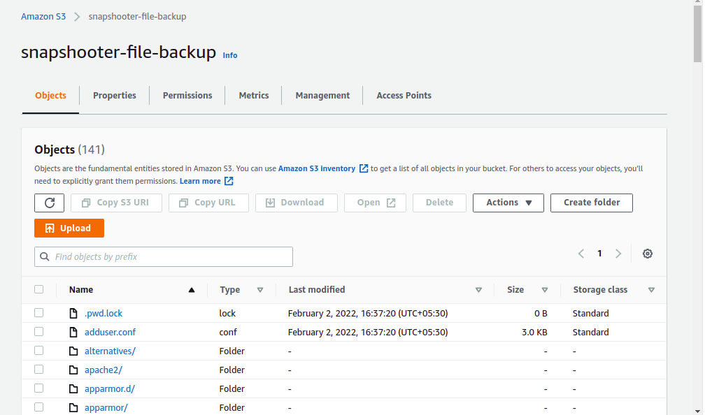Click the external link icon beside Amazon S3 inventory
The height and width of the screenshot is (415, 705).
tap(364, 168)
